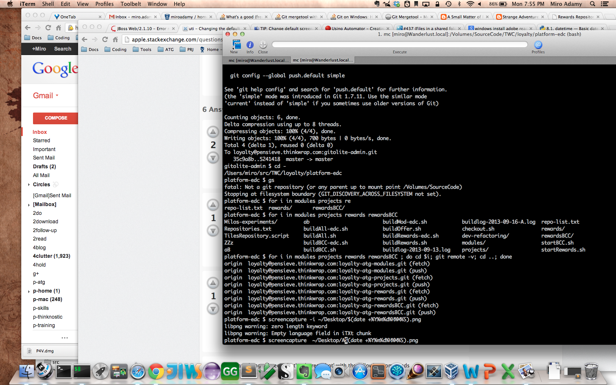Click the Time Machine menu bar icon
The image size is (616, 385).
click(448, 4)
